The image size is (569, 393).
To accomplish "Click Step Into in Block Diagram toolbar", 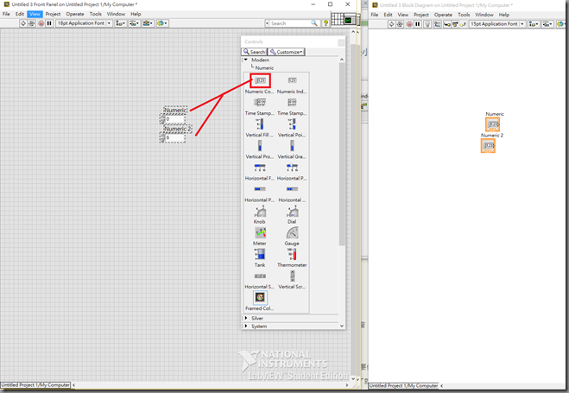I will coord(447,24).
